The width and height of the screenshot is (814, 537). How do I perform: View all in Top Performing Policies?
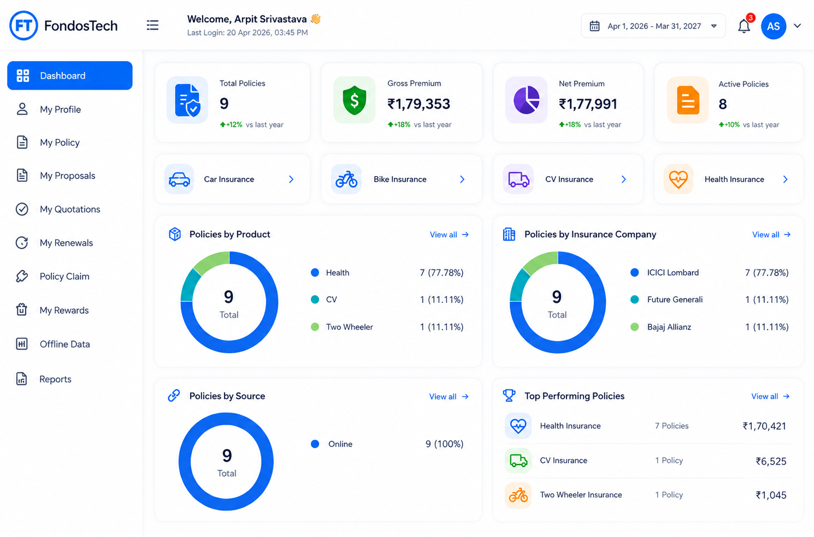pos(770,396)
